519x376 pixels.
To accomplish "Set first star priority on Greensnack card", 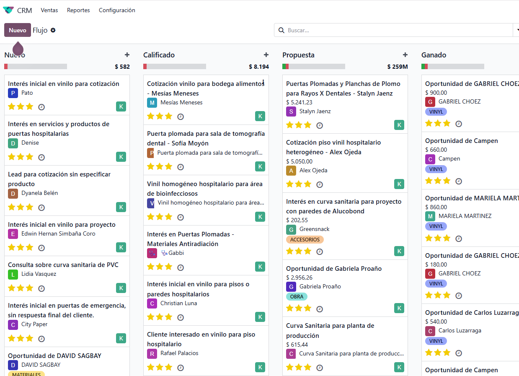I will (290, 252).
